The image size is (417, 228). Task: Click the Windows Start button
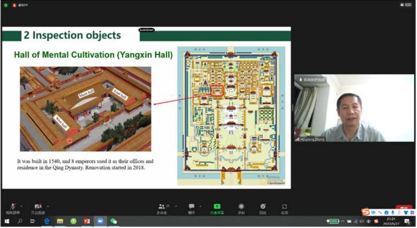(x=7, y=221)
